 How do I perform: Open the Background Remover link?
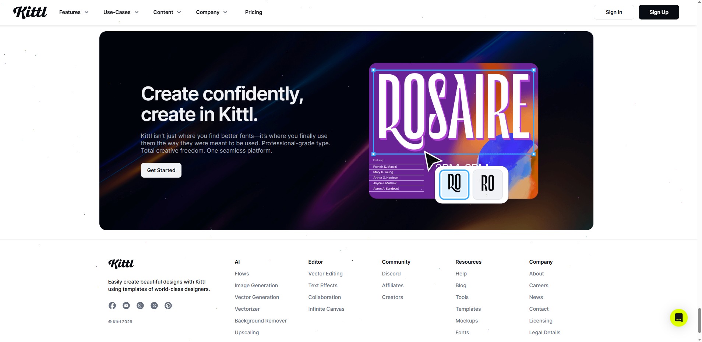coord(261,321)
